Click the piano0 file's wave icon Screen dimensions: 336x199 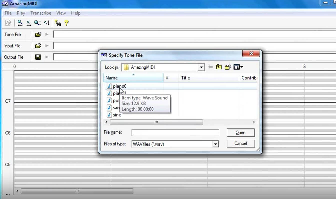click(x=109, y=86)
